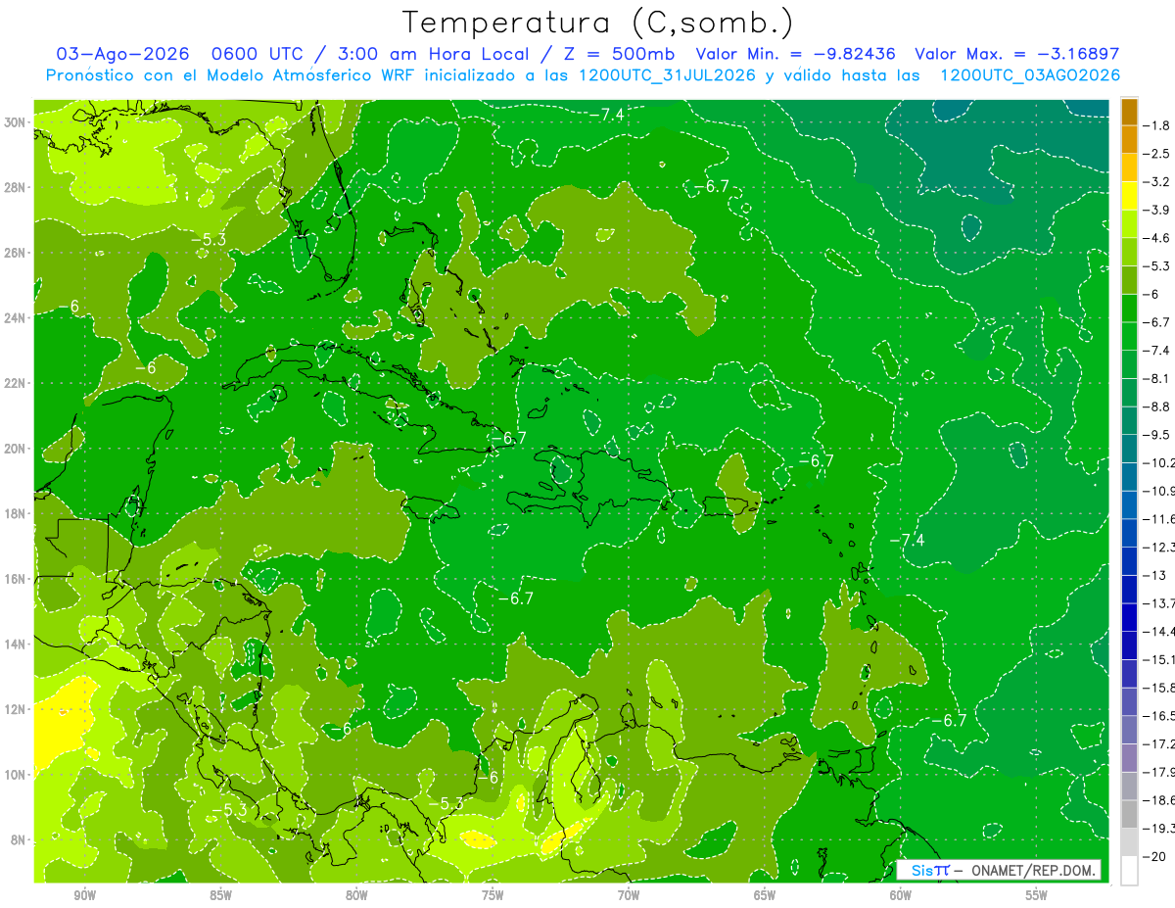Click the "Valor Max. = -3.16897" value
The image size is (1175, 908).
tap(1016, 54)
